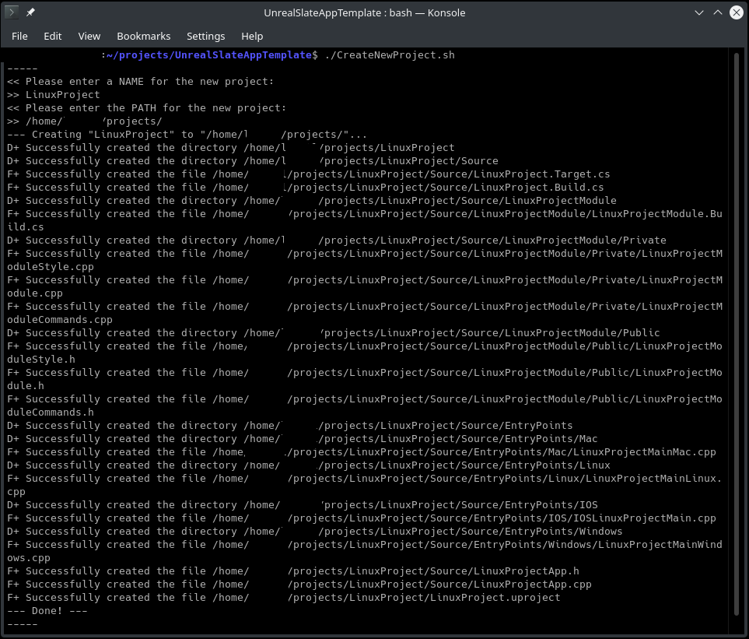Maximize the Konsole window with the chevron-up icon
The image size is (749, 639).
[x=717, y=12]
